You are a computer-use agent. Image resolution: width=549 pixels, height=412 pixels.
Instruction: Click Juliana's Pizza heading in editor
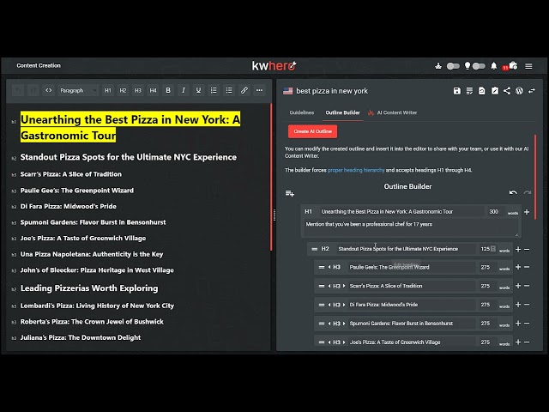[x=81, y=337]
